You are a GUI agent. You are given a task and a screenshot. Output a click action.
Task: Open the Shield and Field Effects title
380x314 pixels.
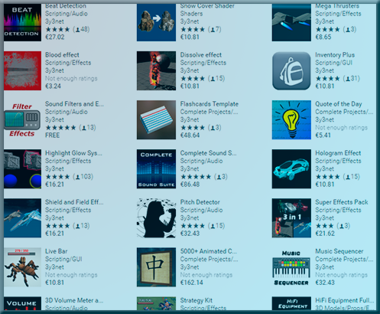[x=74, y=202]
